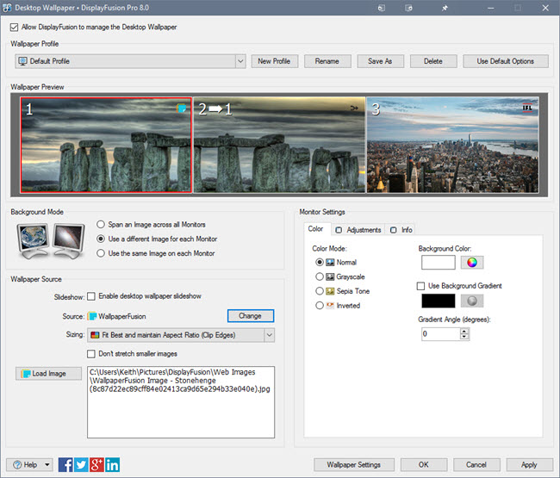The width and height of the screenshot is (560, 478).
Task: Click the white Background Color swatch
Action: coord(439,263)
